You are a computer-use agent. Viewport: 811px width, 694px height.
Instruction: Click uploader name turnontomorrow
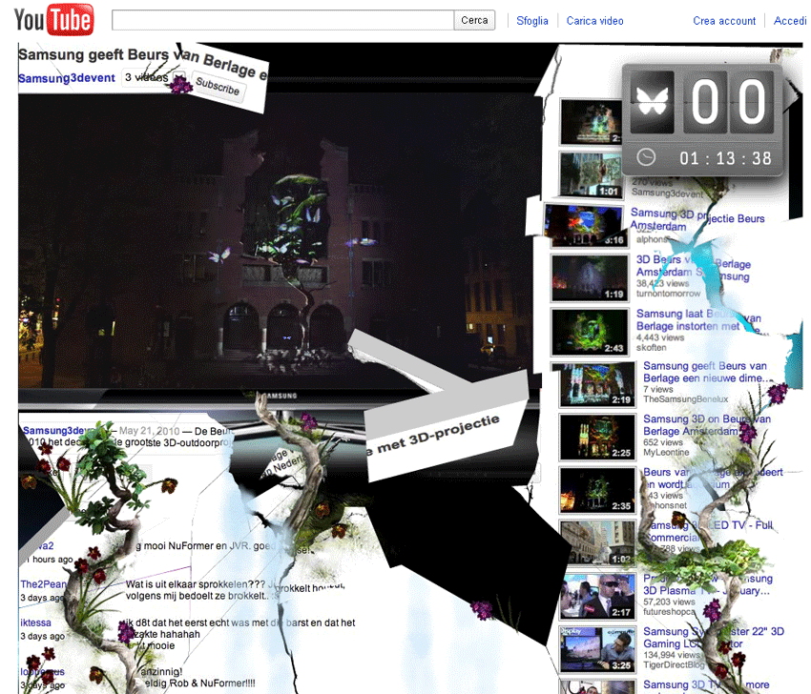click(x=668, y=294)
